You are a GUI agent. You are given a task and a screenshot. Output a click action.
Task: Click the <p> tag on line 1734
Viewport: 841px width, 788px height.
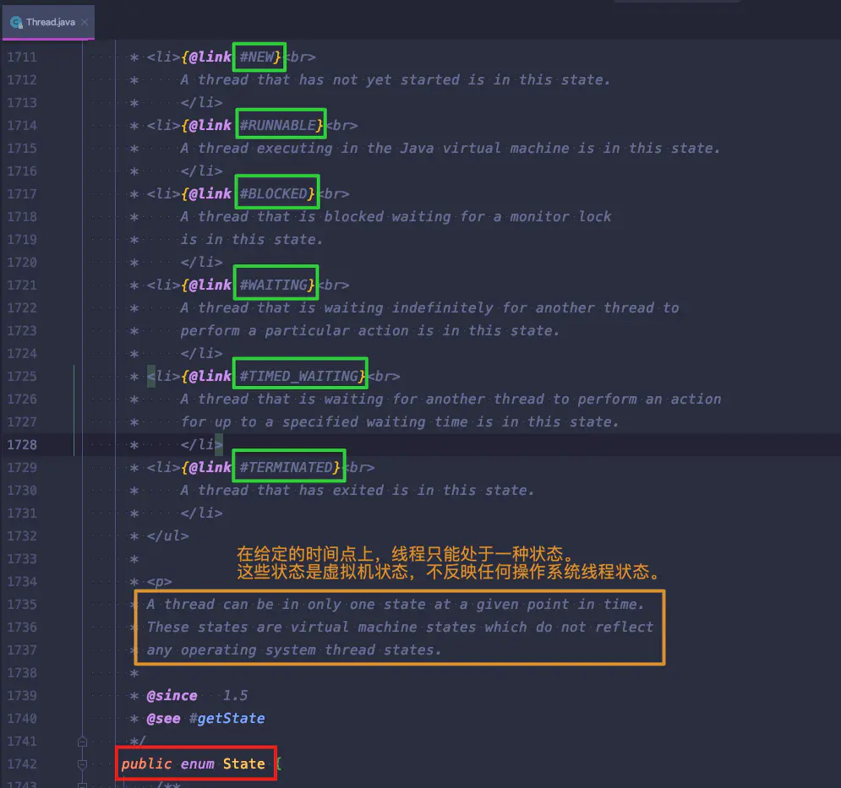click(159, 582)
